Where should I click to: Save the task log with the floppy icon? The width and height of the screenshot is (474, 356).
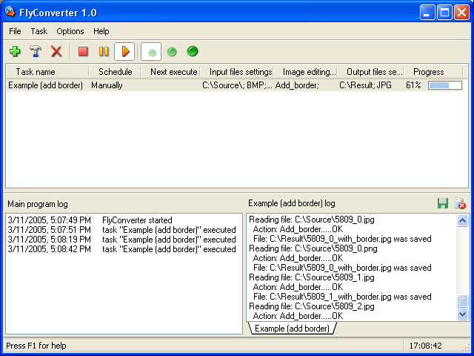(443, 203)
